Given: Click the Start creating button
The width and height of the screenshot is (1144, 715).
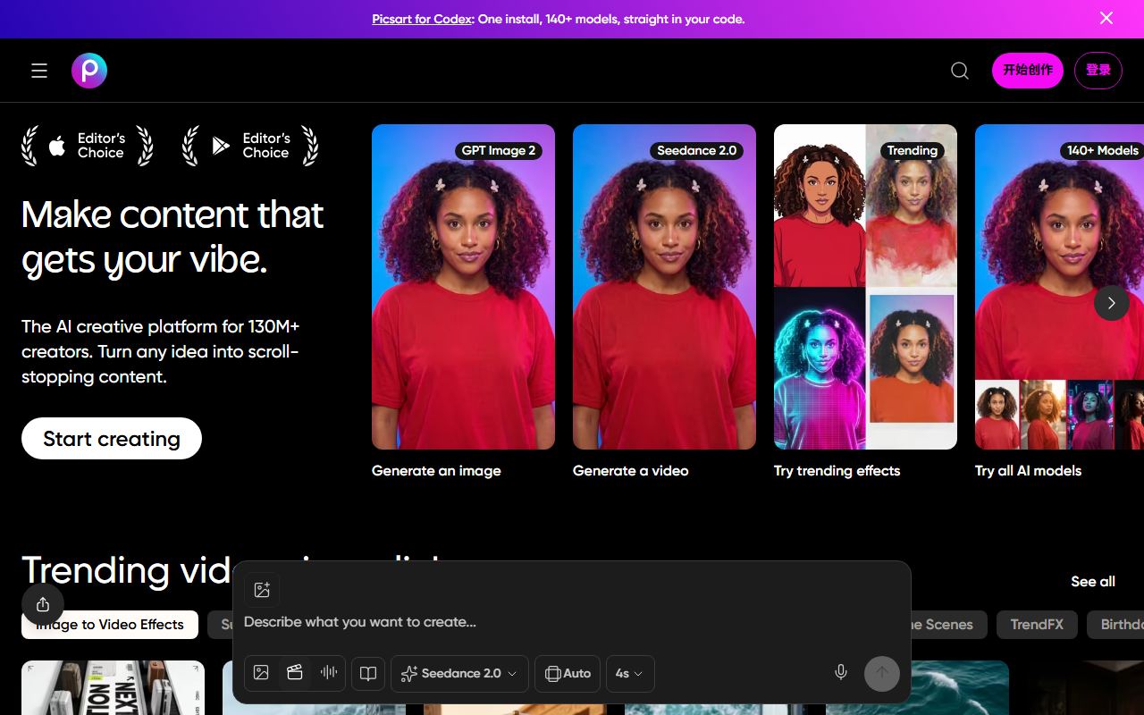Looking at the screenshot, I should point(112,438).
